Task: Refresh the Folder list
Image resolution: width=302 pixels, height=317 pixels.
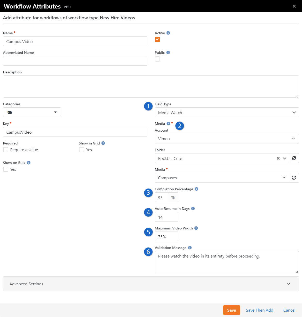Action: (294, 158)
